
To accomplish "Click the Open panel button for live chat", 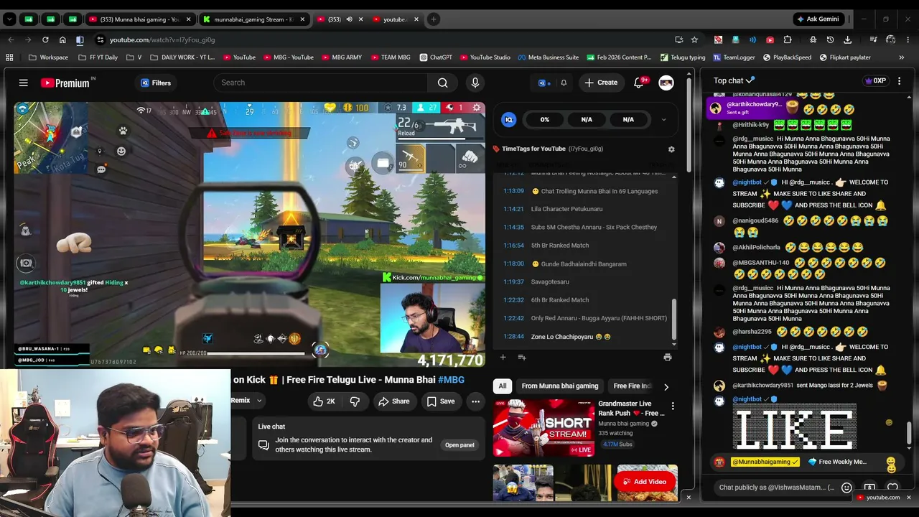I will click(x=459, y=445).
